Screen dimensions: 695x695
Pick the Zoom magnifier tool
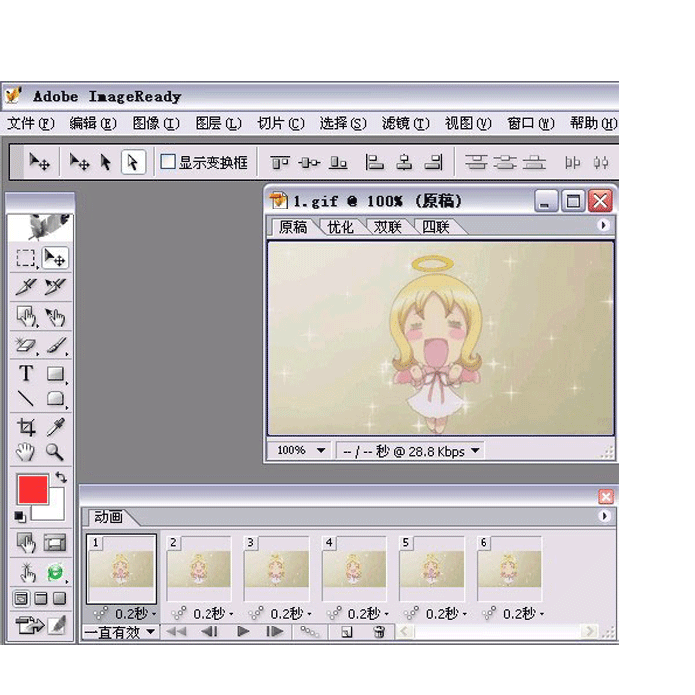pos(55,453)
